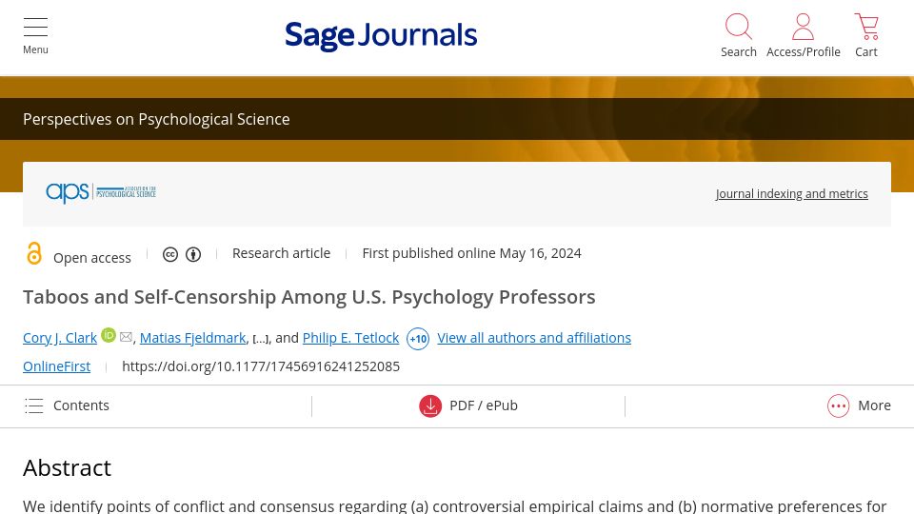Screen dimensions: 914x514
Task: Click the three-dots More icon
Action: [838, 406]
